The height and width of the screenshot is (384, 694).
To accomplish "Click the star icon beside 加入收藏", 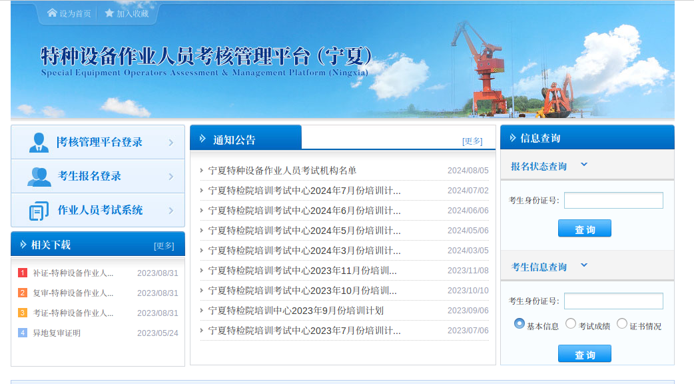I will 109,13.
